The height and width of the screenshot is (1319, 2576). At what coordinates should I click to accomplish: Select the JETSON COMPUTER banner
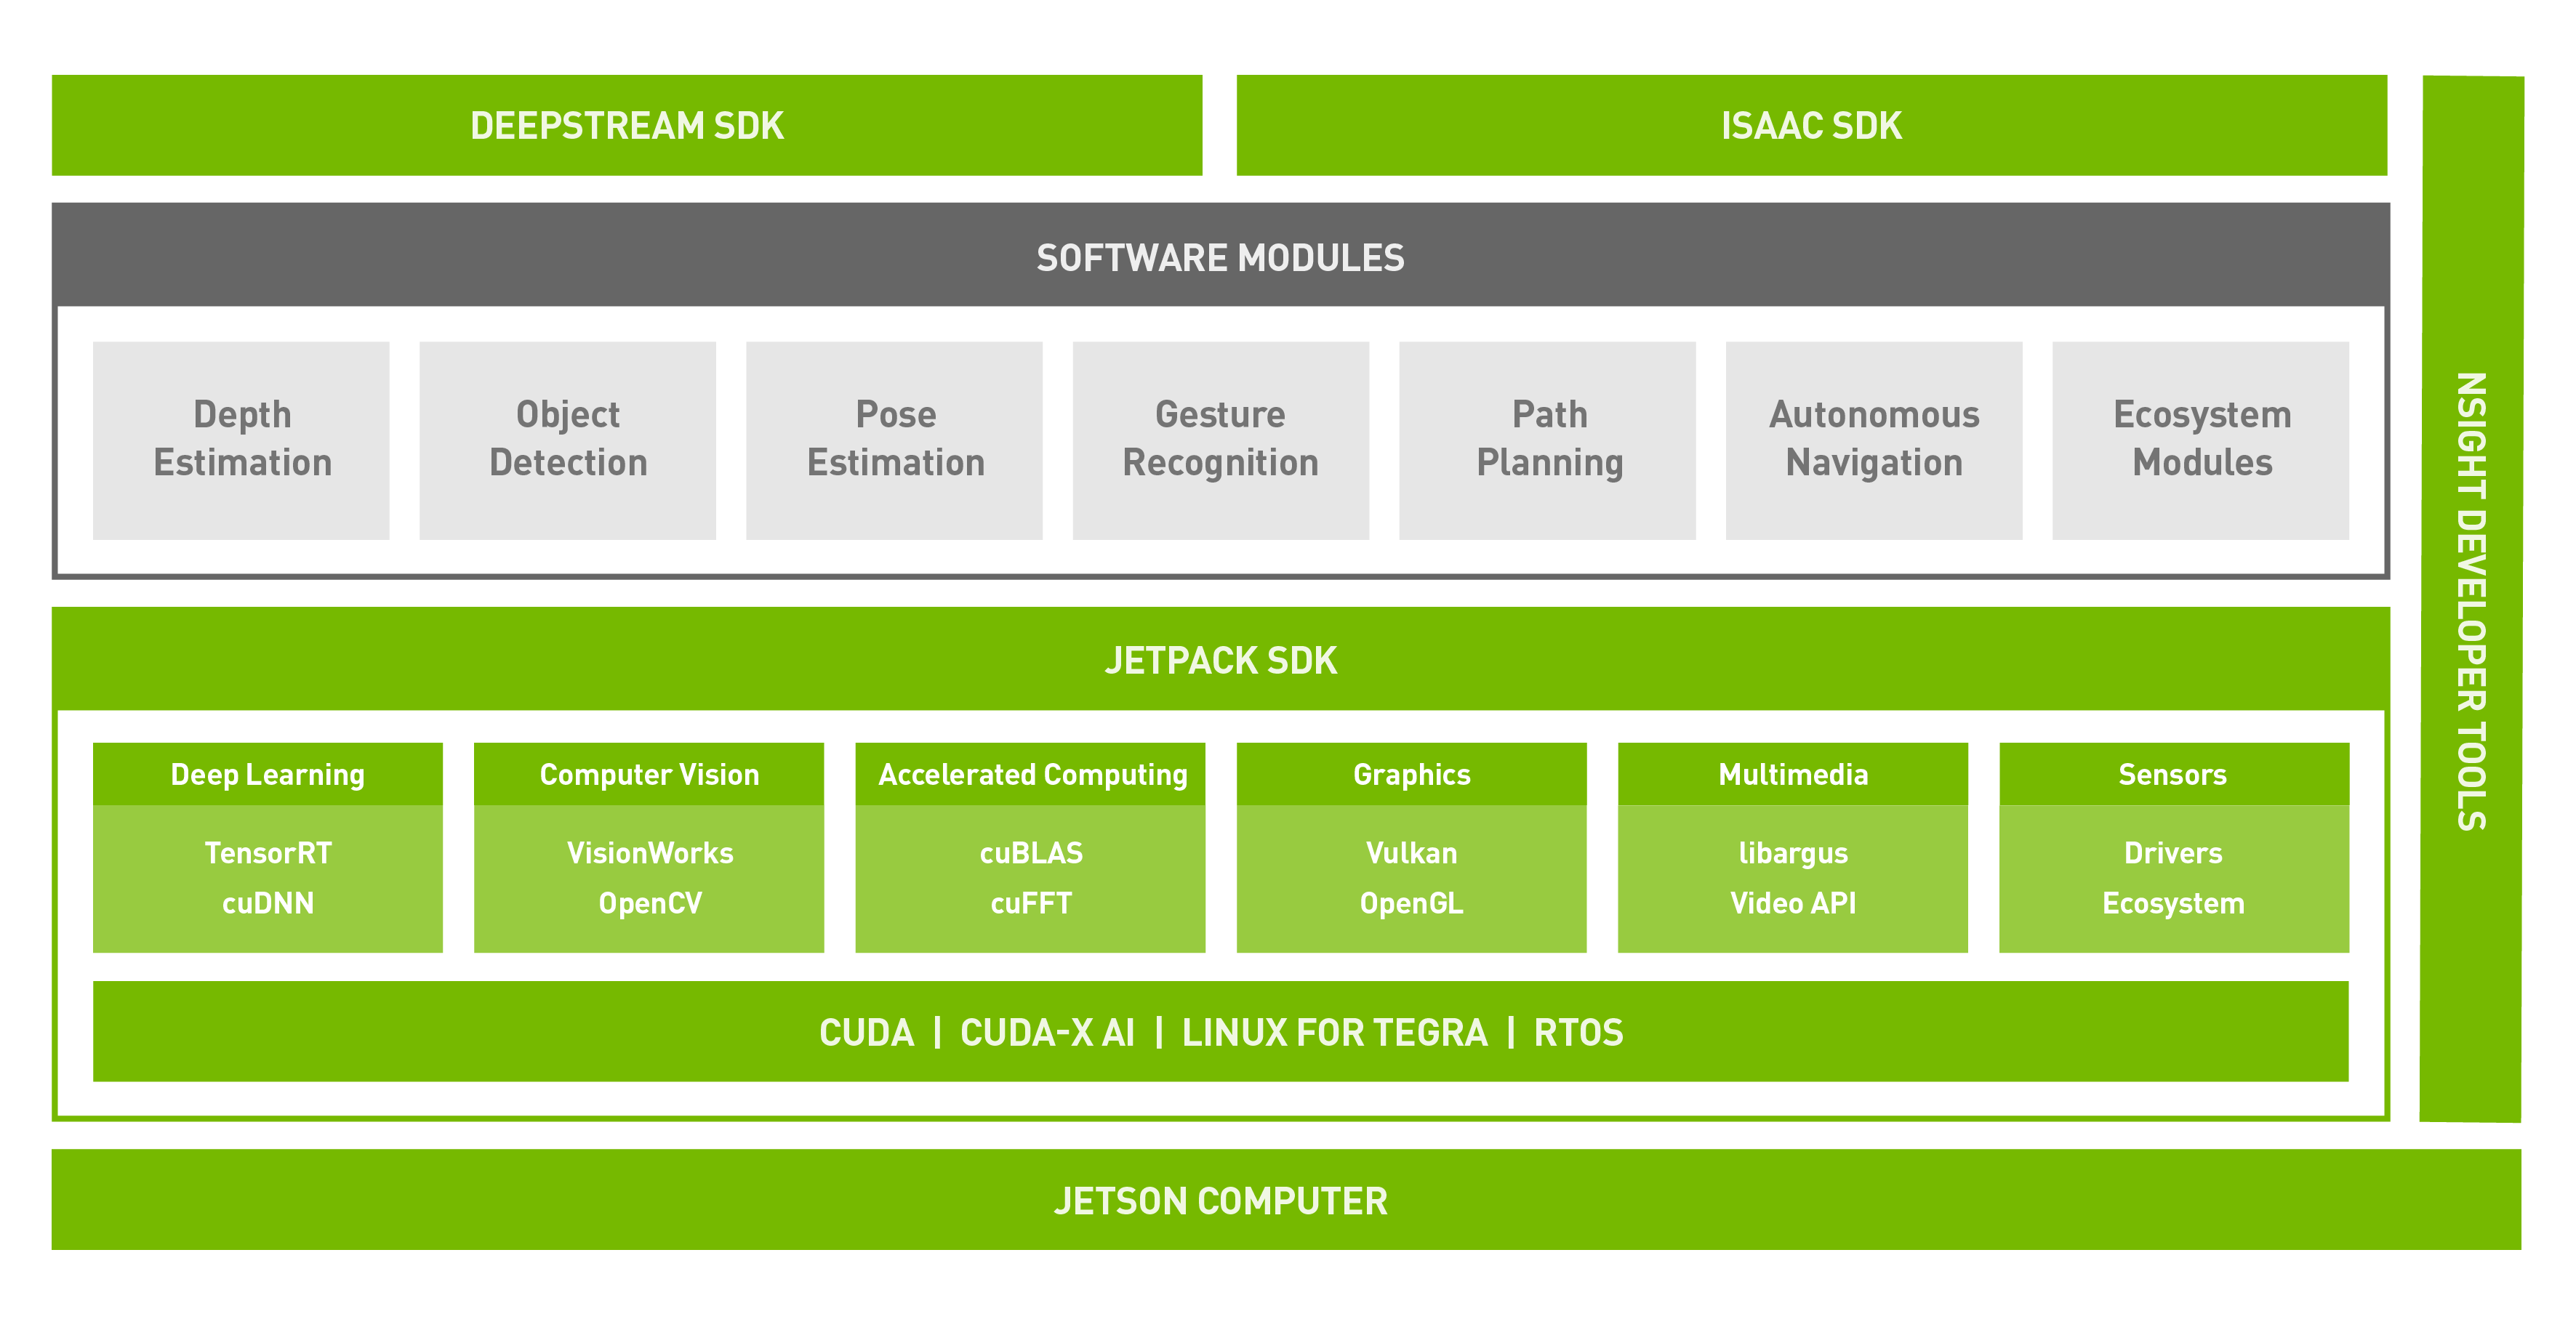pyautogui.click(x=1220, y=1201)
